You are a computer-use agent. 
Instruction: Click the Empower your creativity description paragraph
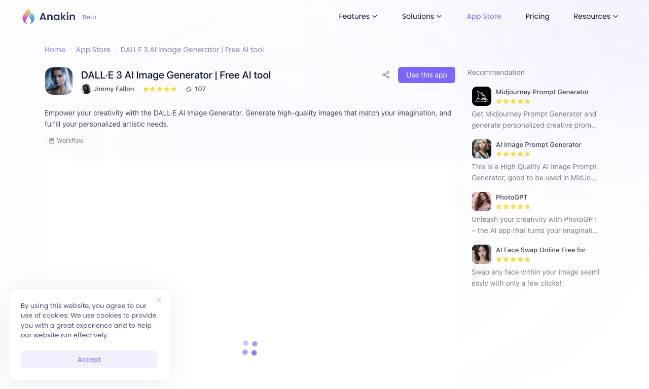[x=248, y=119]
